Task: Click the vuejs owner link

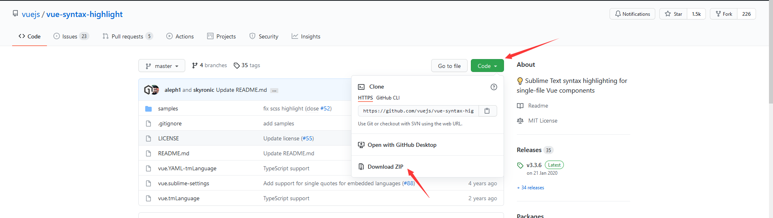Action: [x=31, y=14]
